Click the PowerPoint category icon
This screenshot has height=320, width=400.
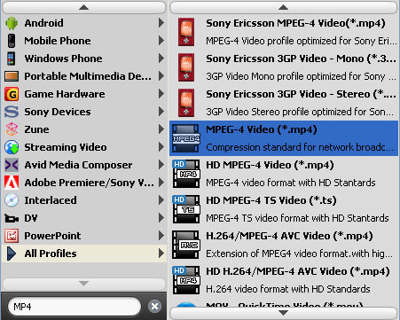coord(12,236)
